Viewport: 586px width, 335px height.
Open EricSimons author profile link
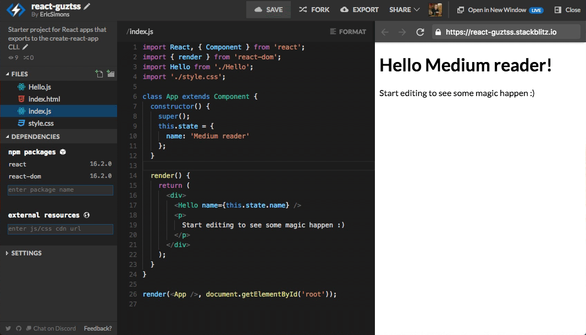(54, 15)
